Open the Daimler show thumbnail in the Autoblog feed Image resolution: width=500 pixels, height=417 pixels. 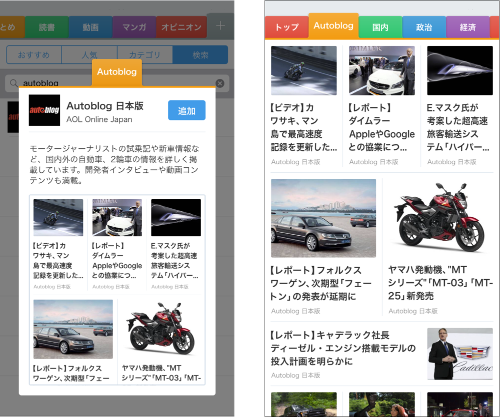tap(382, 70)
